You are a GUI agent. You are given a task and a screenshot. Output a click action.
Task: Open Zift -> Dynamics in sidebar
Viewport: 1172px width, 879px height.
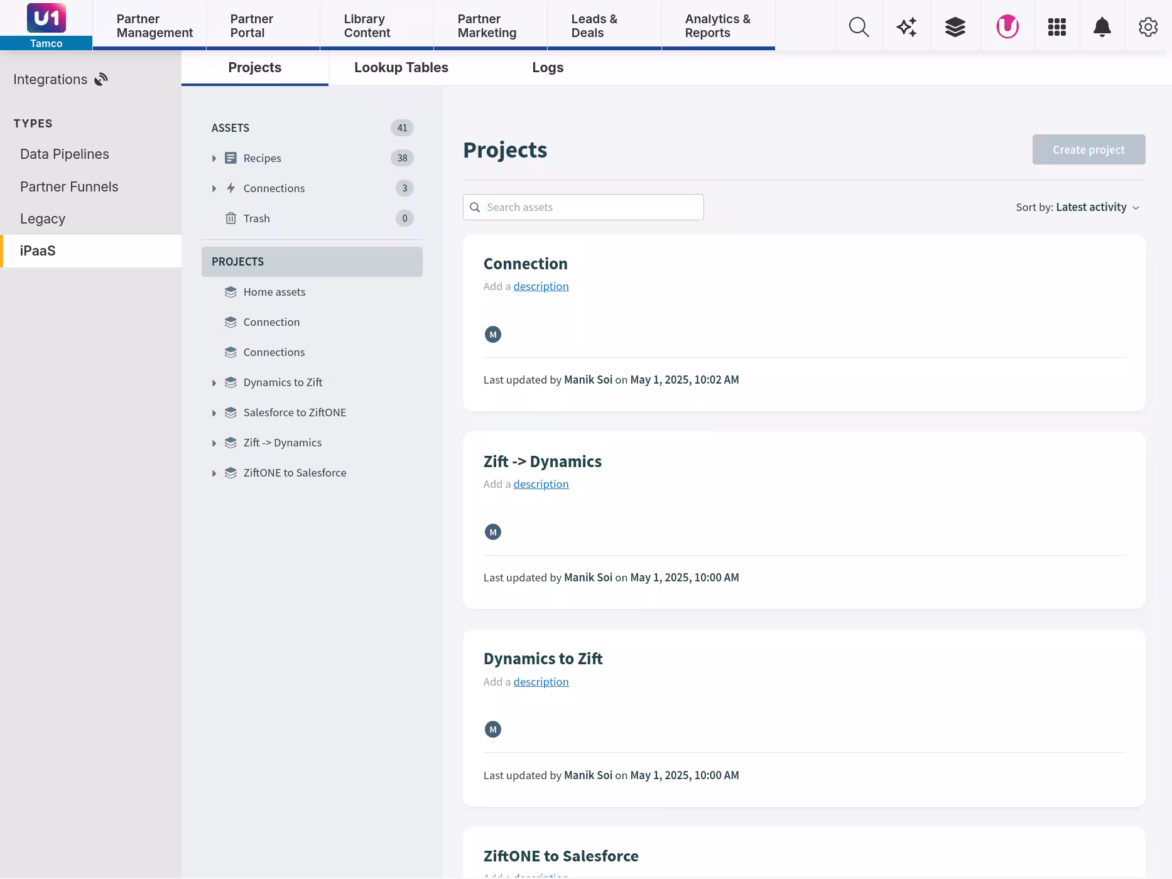tap(283, 443)
